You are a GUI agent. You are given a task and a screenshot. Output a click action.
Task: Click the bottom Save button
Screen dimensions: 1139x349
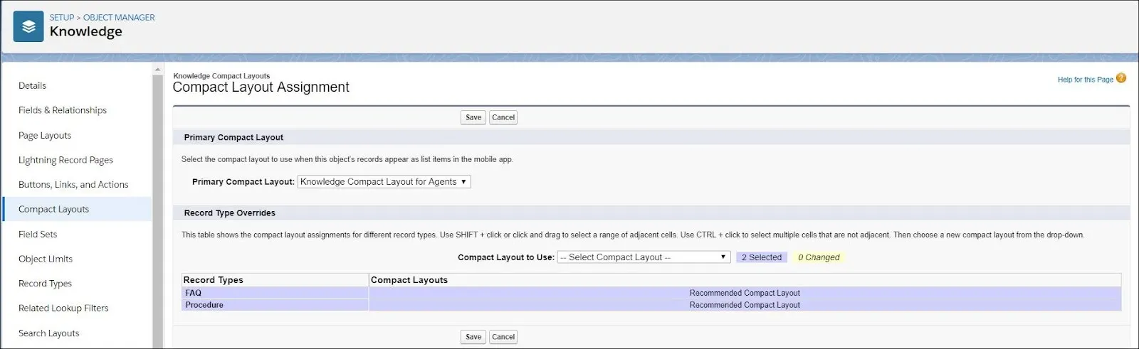[x=473, y=337]
